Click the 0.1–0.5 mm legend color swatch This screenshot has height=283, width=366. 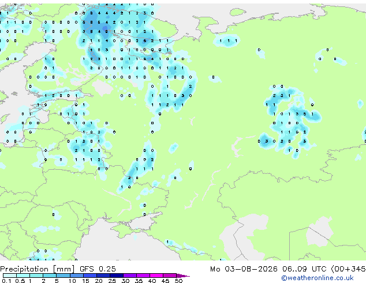pyautogui.click(x=10, y=275)
